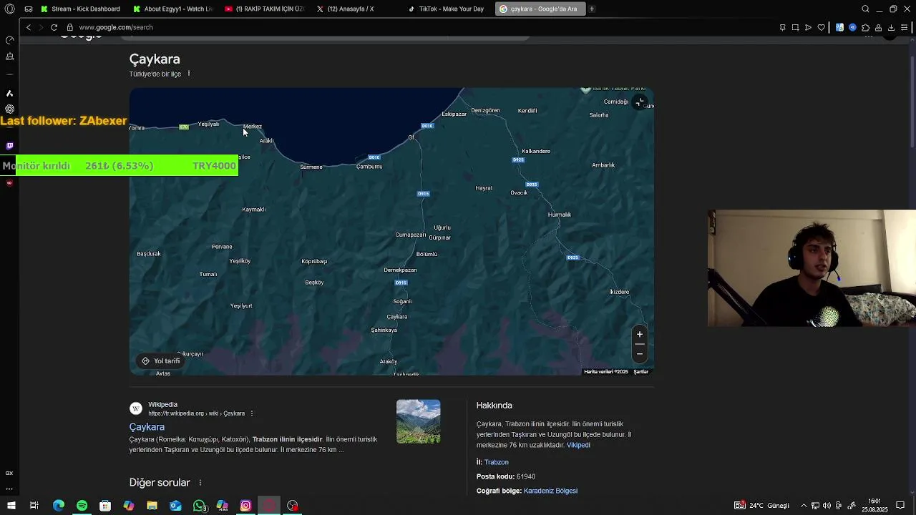Open Spotify from the taskbar

pyautogui.click(x=82, y=506)
